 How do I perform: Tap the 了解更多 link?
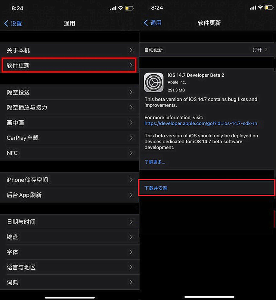pos(155,162)
